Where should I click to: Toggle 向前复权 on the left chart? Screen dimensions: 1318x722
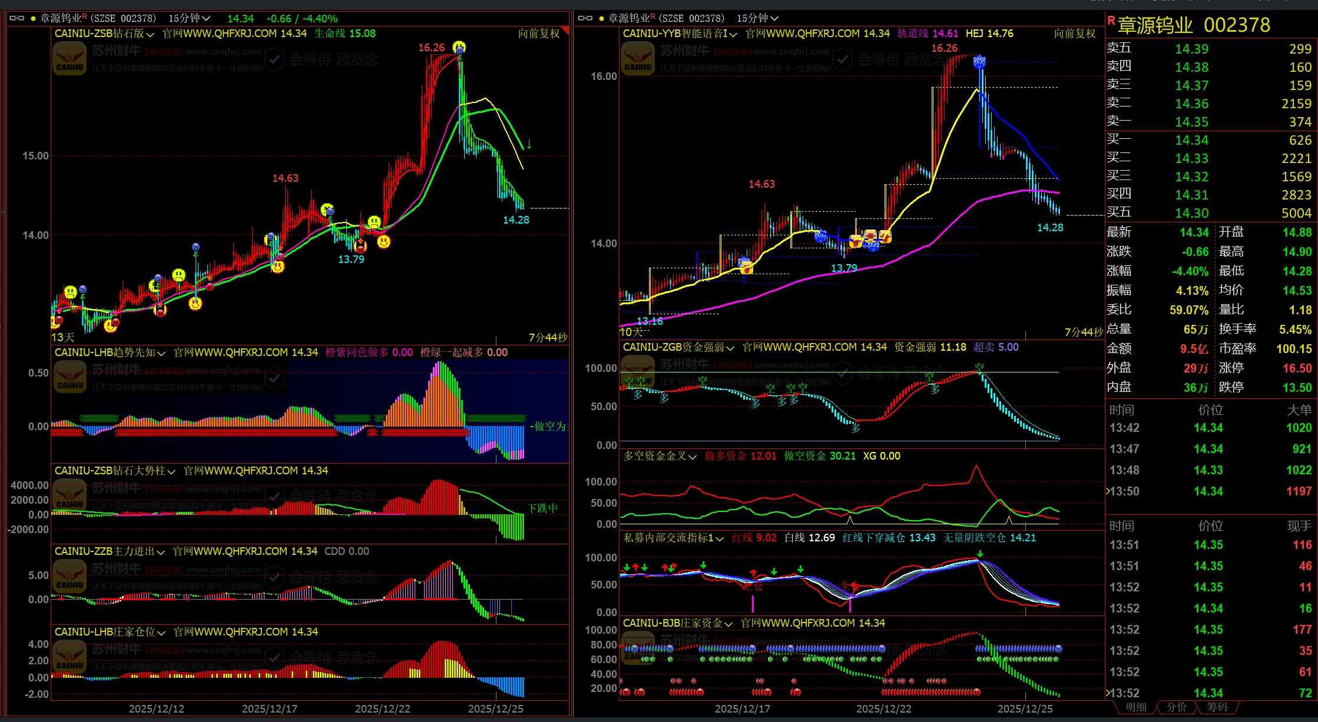[538, 34]
